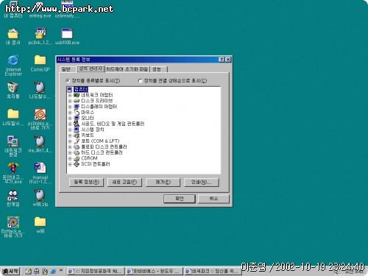Screen dimensions: 368x276
Task: Select the SCSI 컨트롤러 tree item
Action: tap(96, 164)
